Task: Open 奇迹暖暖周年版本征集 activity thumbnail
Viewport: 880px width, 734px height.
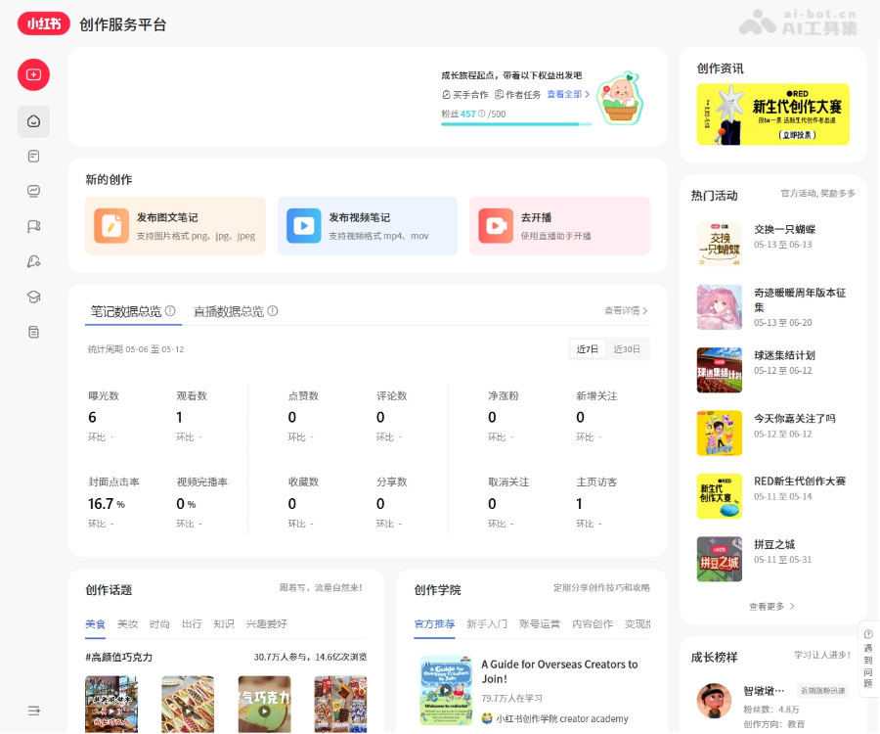Action: coord(720,306)
